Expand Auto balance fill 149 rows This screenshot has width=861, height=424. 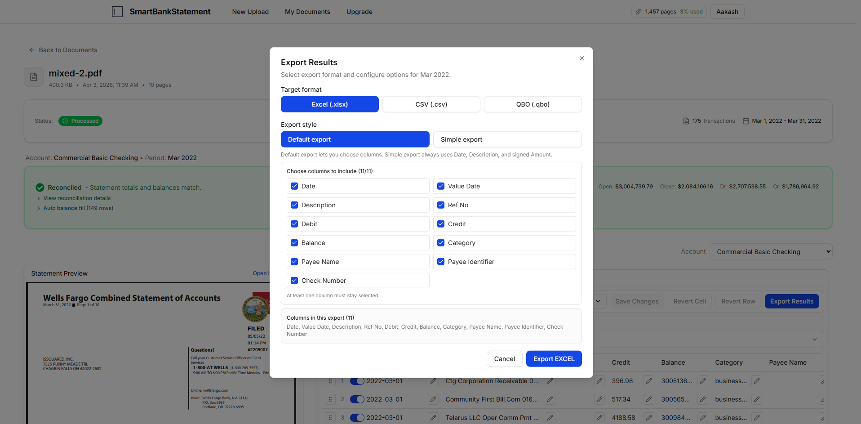point(79,208)
